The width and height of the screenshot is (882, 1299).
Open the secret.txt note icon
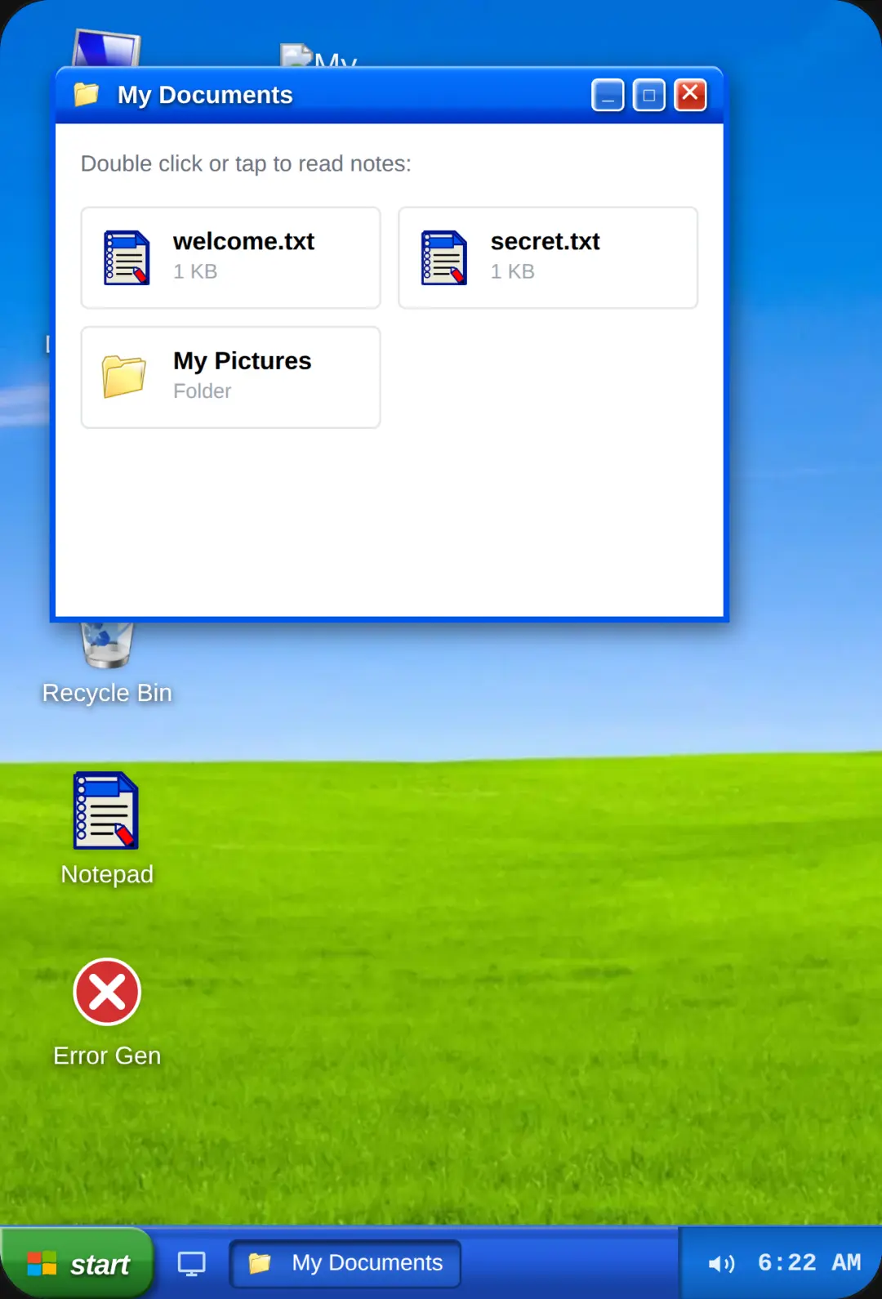(443, 257)
